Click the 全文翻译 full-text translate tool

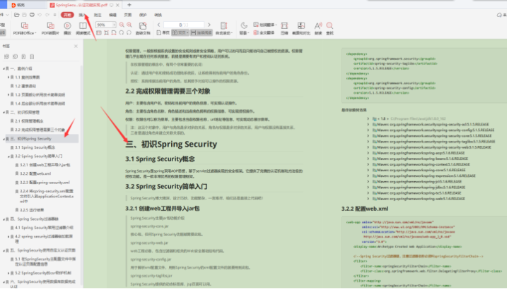(x=264, y=32)
